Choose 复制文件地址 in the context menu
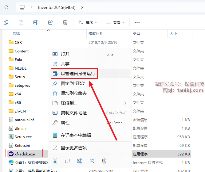 point(89,113)
